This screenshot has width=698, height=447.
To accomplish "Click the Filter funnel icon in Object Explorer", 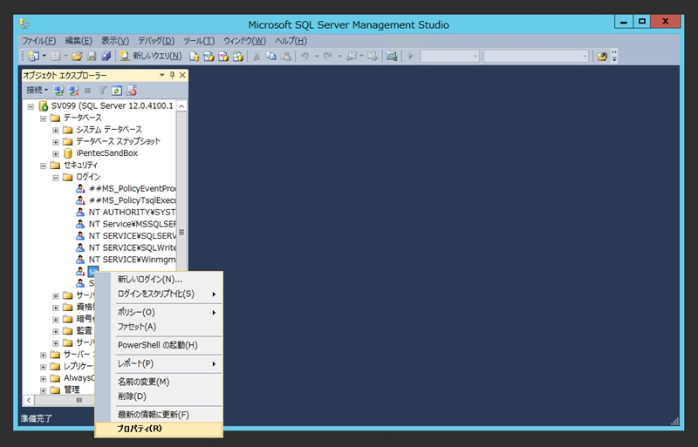I will click(x=102, y=91).
